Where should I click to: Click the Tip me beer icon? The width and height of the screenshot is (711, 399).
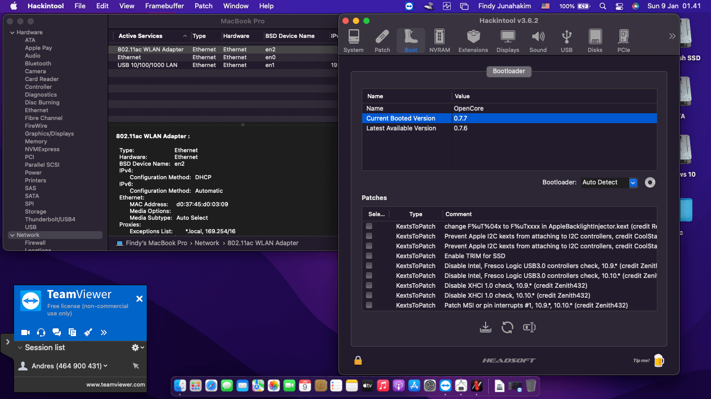click(659, 360)
